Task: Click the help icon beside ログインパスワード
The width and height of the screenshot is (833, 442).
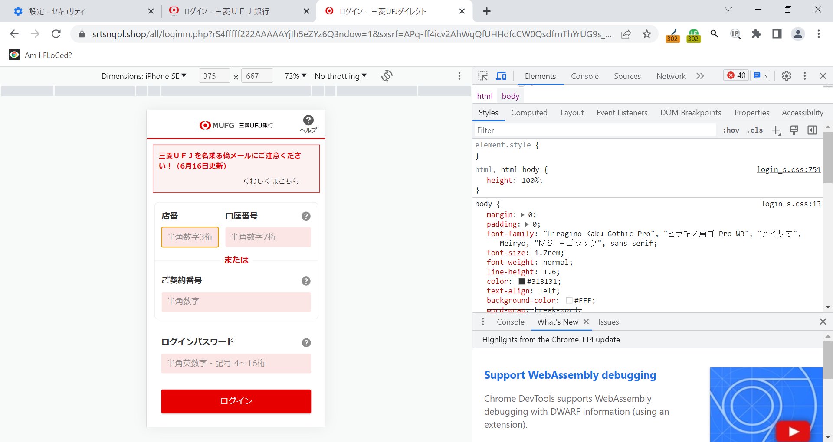Action: click(x=306, y=343)
